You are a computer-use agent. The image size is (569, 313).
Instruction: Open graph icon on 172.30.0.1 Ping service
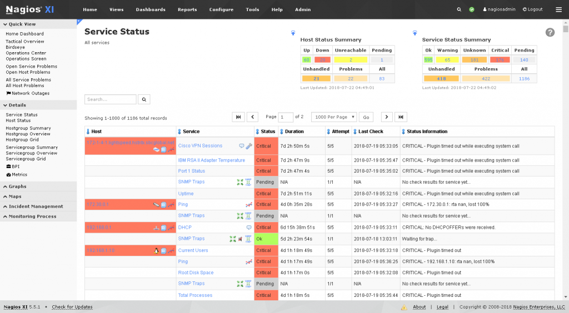pos(249,205)
